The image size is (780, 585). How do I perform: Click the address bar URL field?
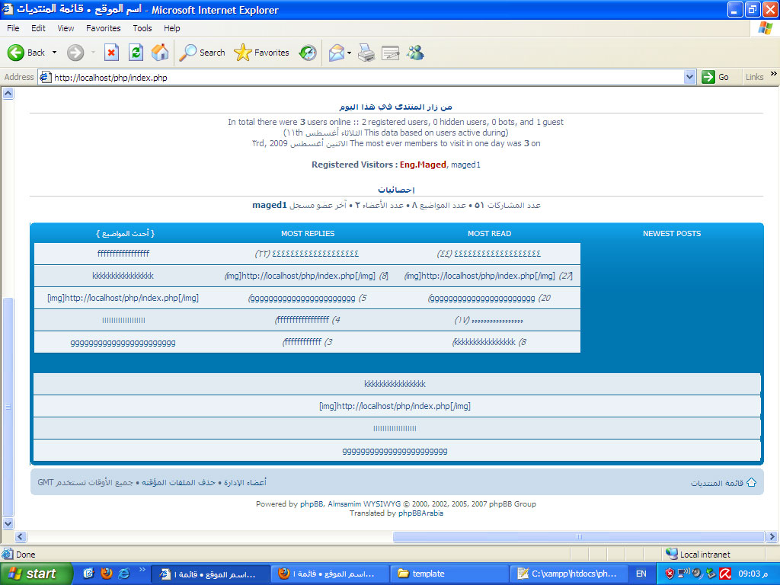[366, 77]
